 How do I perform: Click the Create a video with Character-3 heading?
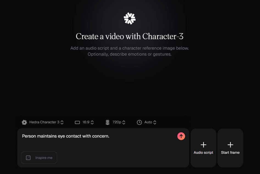pos(130,36)
